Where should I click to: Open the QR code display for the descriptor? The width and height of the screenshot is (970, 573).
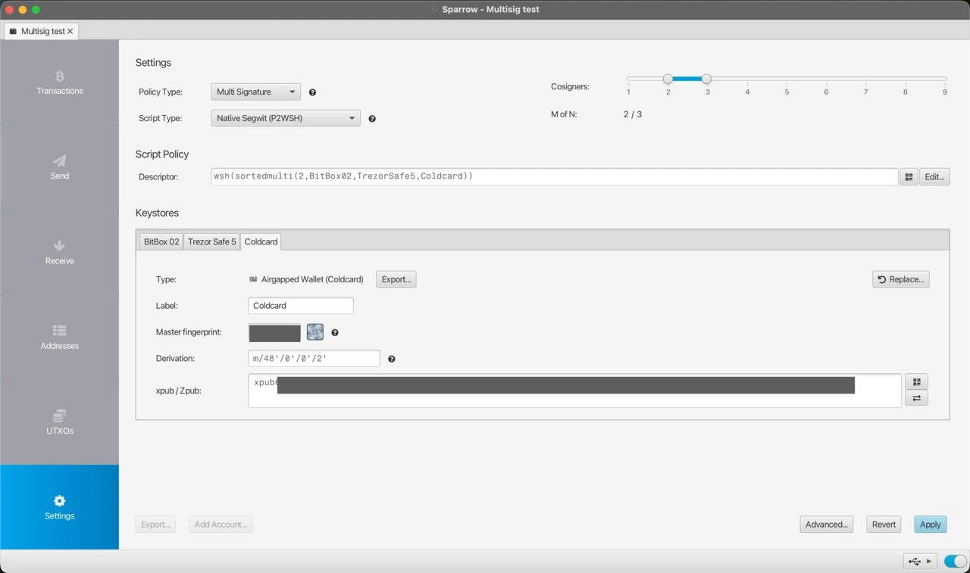tap(908, 176)
